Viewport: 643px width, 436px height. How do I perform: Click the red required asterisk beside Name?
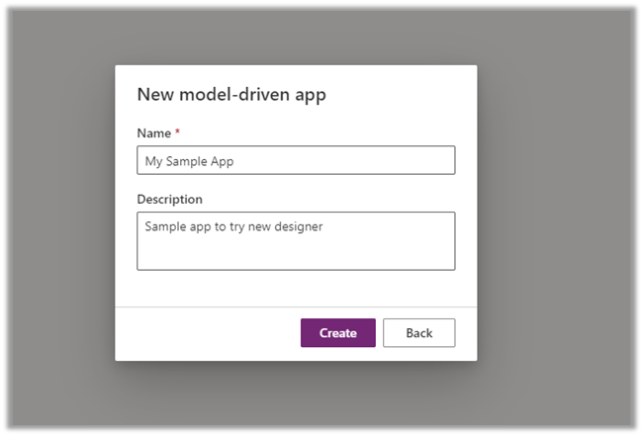(x=177, y=132)
